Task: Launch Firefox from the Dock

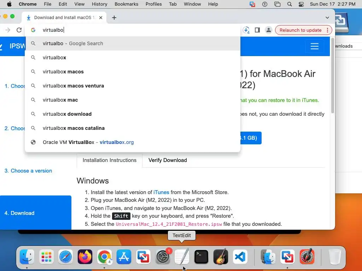Action: tap(85, 257)
